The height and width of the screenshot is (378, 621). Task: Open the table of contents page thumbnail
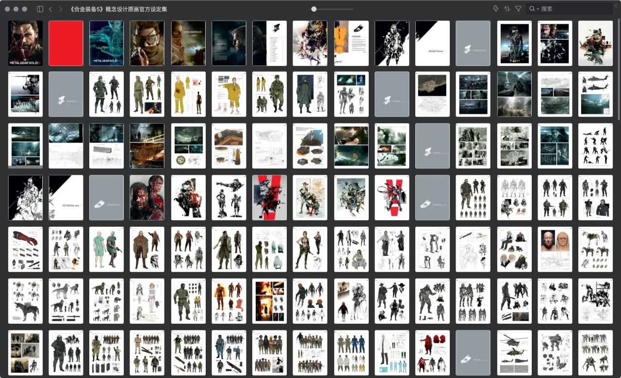tap(269, 43)
